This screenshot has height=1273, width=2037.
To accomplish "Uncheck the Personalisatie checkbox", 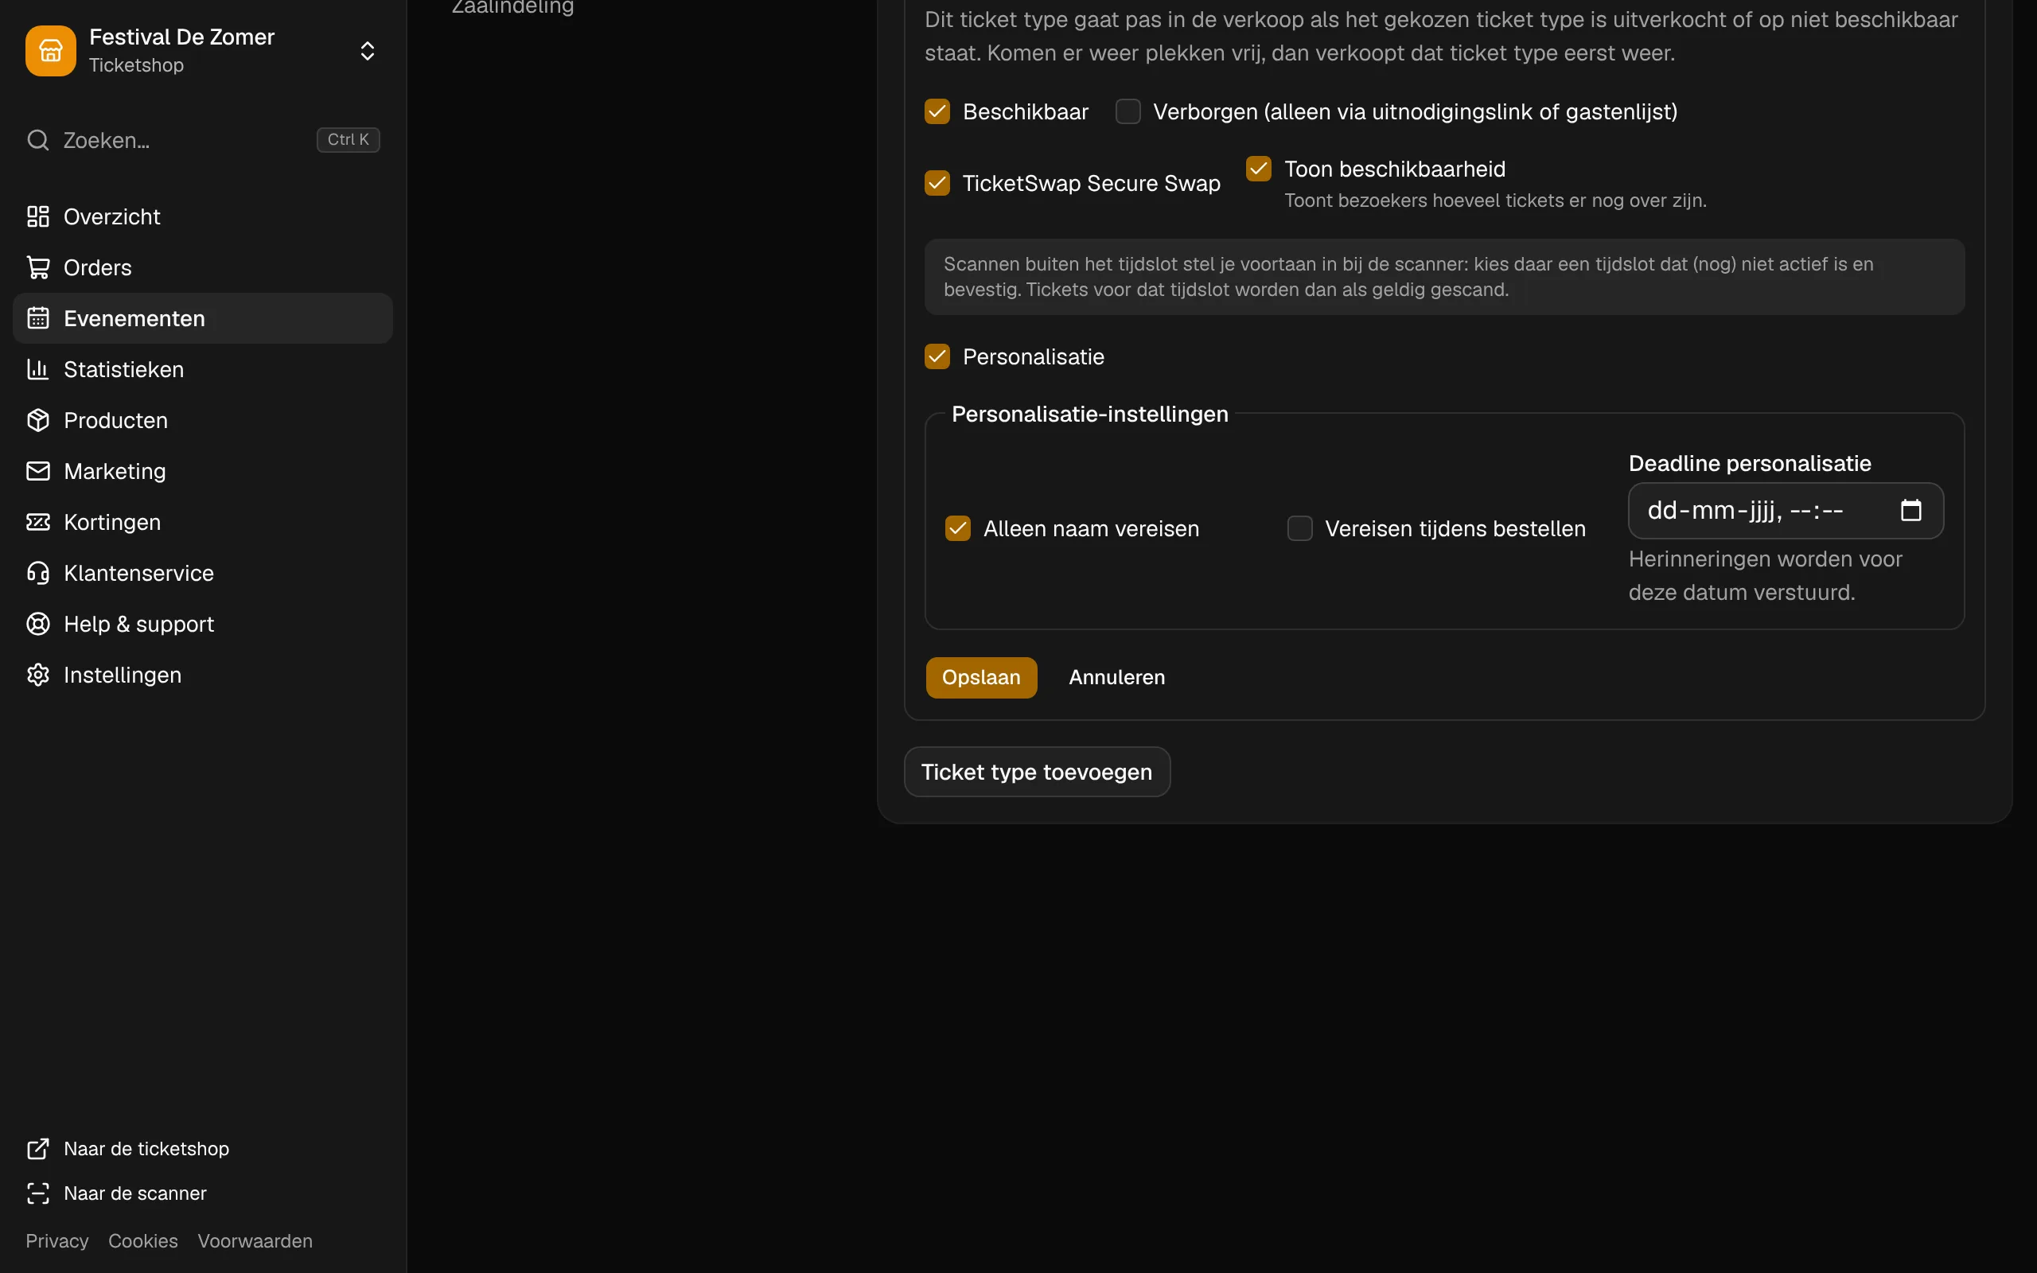I will 937,357.
